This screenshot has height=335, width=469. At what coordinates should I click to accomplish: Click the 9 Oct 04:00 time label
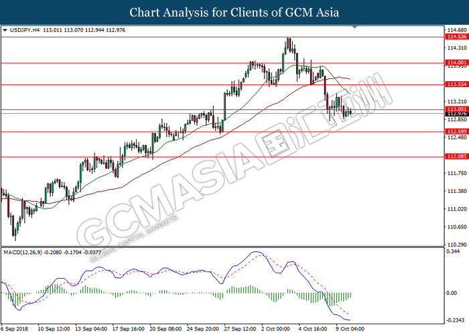click(350, 329)
